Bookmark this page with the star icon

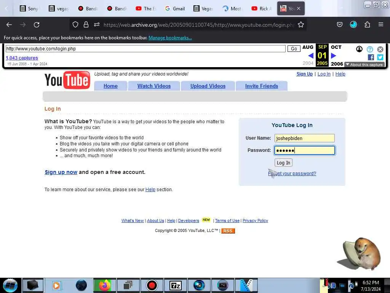click(x=301, y=24)
